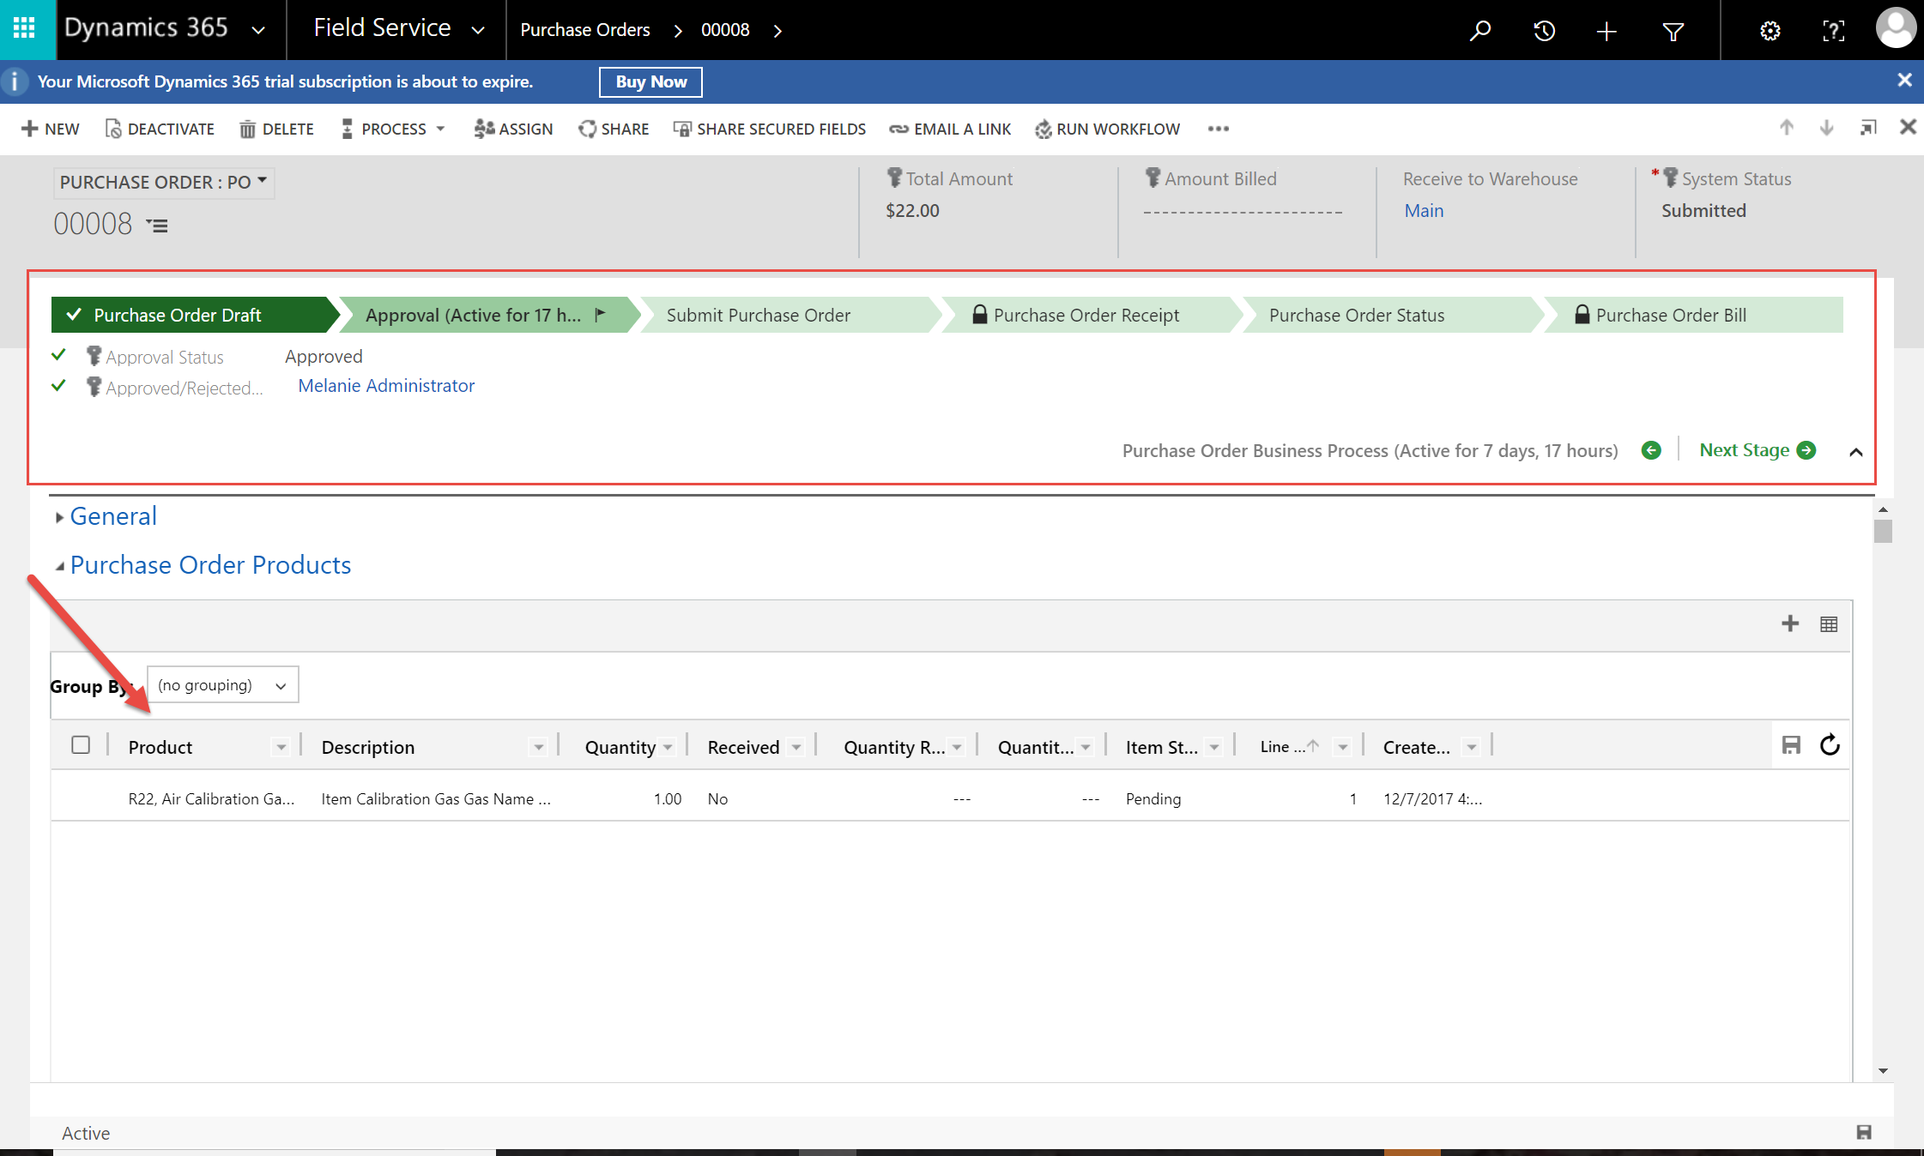Click the grid view icon in subgrid
Image resolution: width=1924 pixels, height=1156 pixels.
coord(1829,624)
